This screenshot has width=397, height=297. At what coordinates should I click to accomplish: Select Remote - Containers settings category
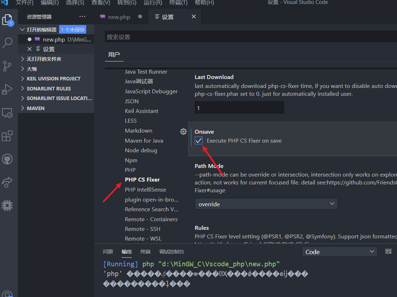[151, 219]
